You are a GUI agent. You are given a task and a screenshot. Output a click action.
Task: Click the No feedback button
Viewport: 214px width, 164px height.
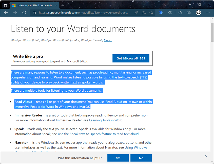point(141,158)
